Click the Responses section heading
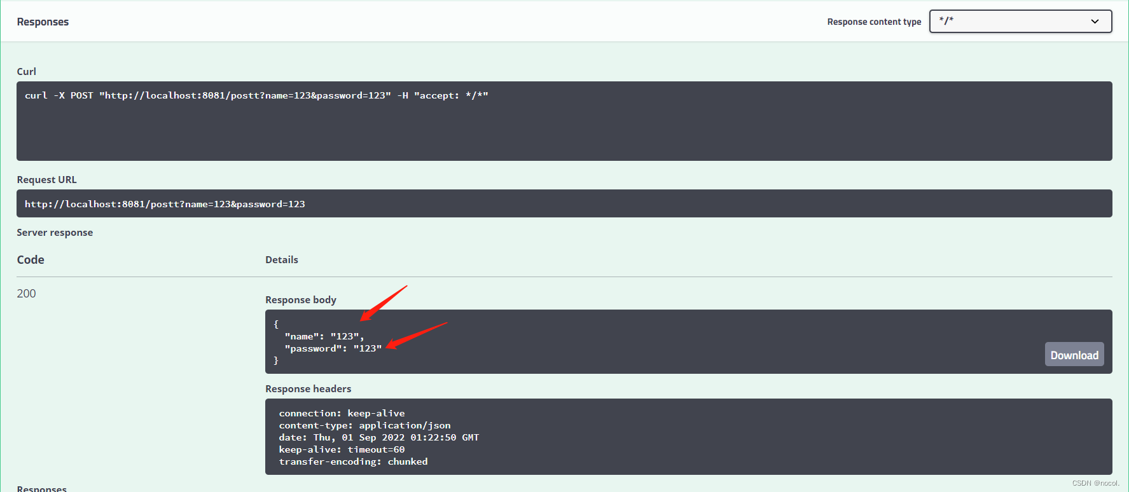The image size is (1129, 492). click(43, 22)
